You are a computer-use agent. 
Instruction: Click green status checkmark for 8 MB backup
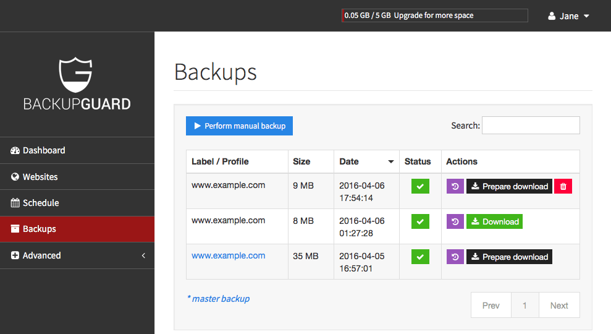coord(420,221)
